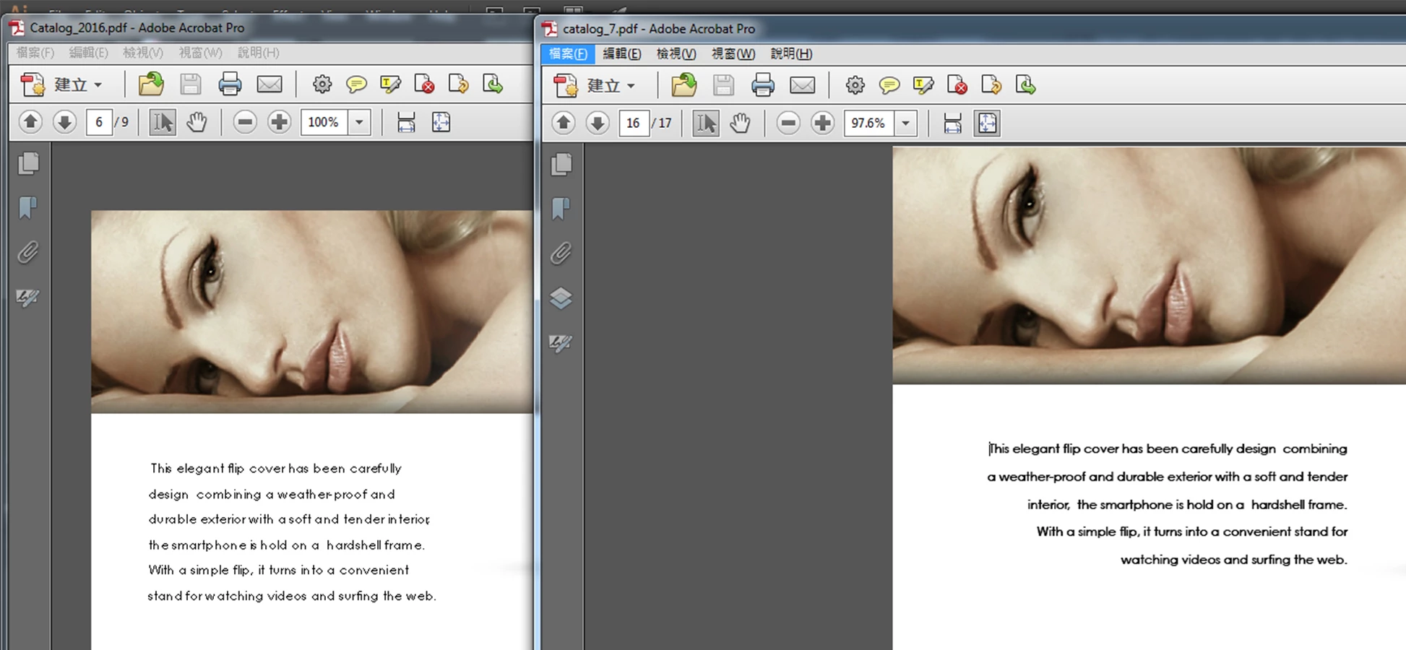Select highlight text tool in Catalog_2016.pdf window
The image size is (1406, 650).
click(390, 84)
